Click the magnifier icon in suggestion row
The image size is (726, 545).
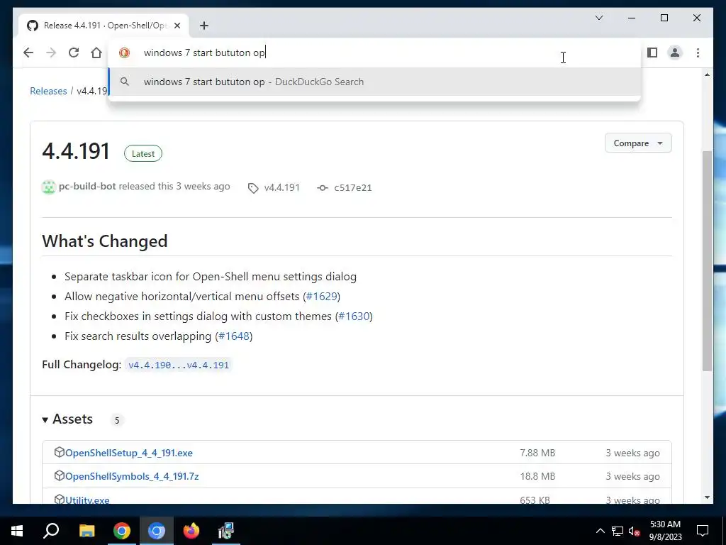[x=125, y=82]
